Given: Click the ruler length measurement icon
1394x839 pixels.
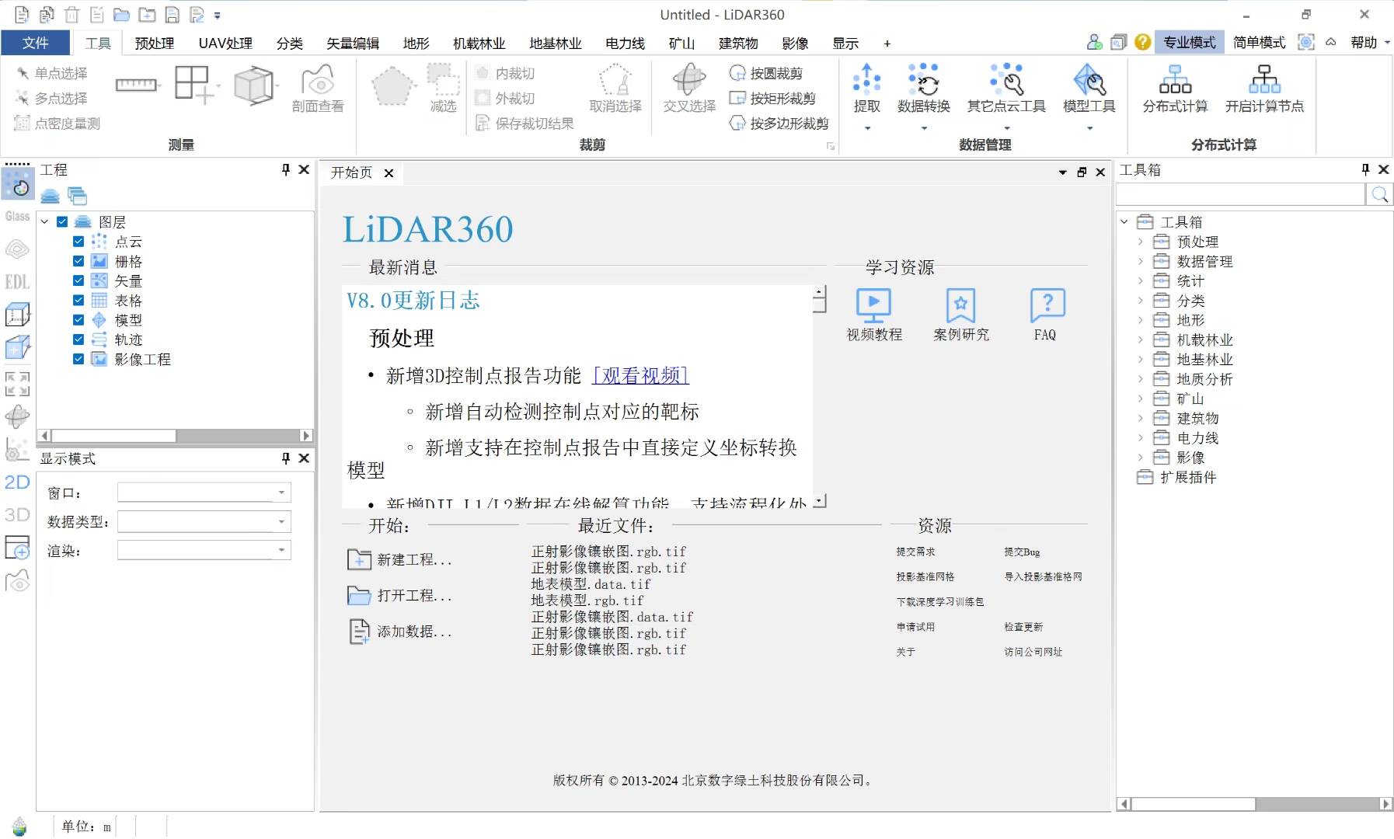Looking at the screenshot, I should pos(136,85).
